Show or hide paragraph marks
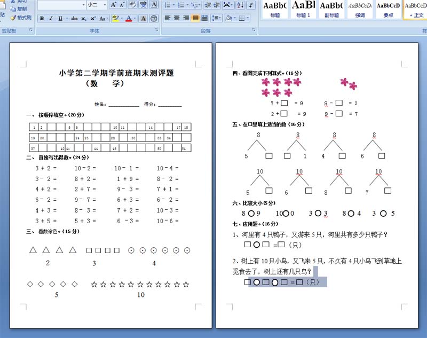The height and width of the screenshot is (338, 427). 251,5
